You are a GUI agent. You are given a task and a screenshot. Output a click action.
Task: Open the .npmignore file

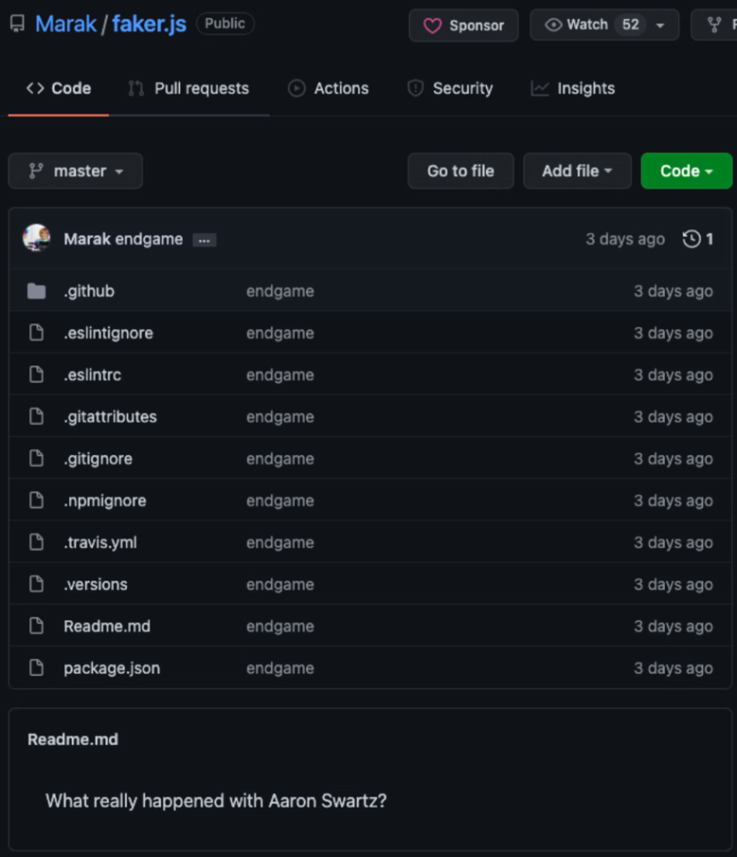(105, 501)
